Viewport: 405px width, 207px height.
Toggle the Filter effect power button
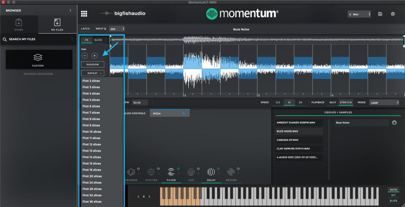pos(178,169)
